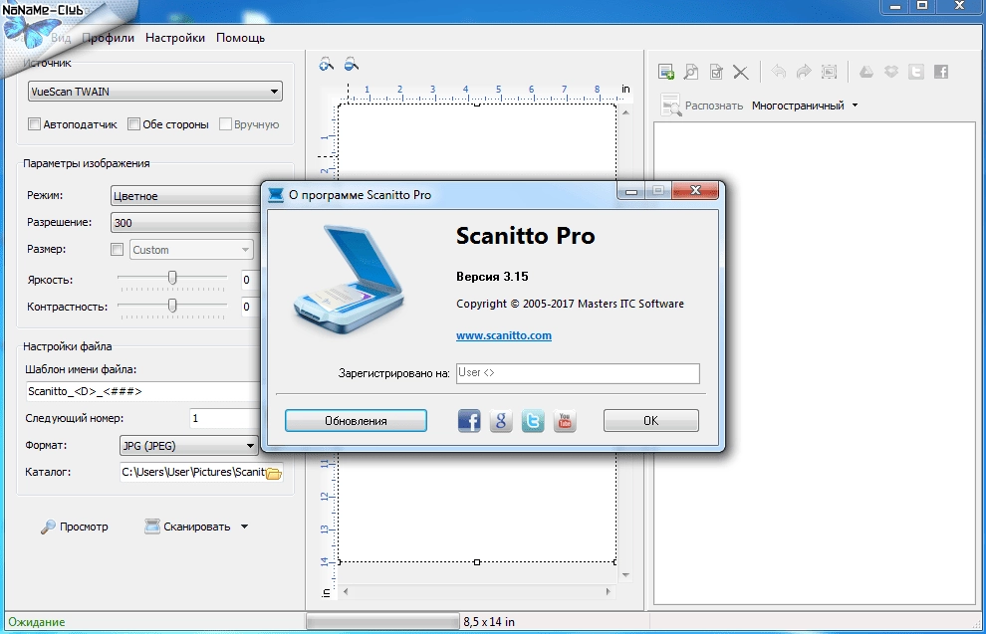Screen dimensions: 986x634
Task: Open the www.scanitto.com link
Action: (x=504, y=335)
